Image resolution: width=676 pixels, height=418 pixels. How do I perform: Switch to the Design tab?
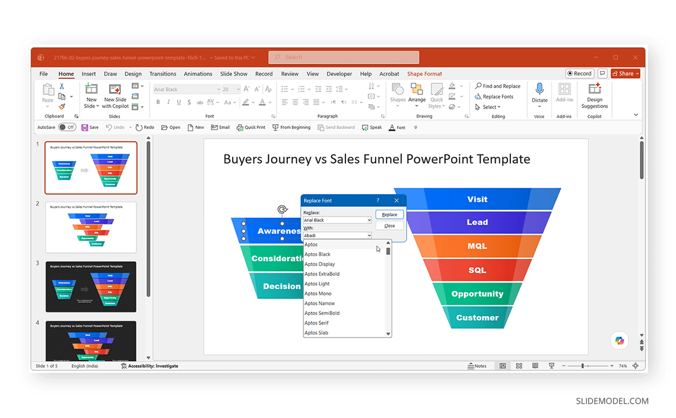(133, 74)
